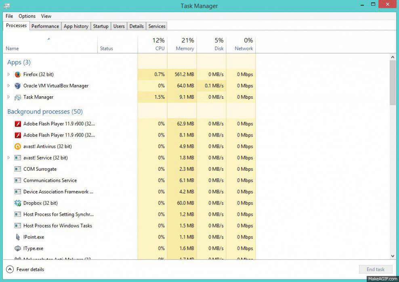Click the End task button
The height and width of the screenshot is (282, 399).
(x=376, y=269)
